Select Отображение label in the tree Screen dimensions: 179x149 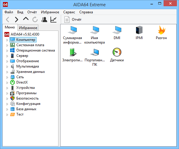pyautogui.click(x=28, y=61)
